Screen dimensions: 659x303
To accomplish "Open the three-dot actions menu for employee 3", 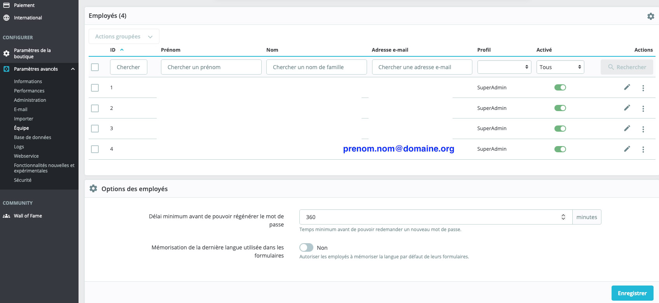I will (x=643, y=129).
